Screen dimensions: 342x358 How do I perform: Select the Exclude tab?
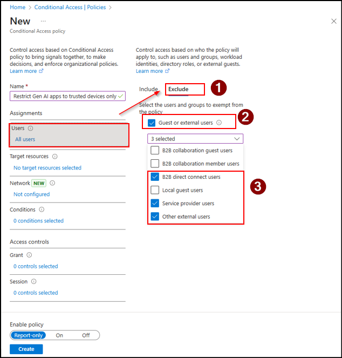[178, 89]
